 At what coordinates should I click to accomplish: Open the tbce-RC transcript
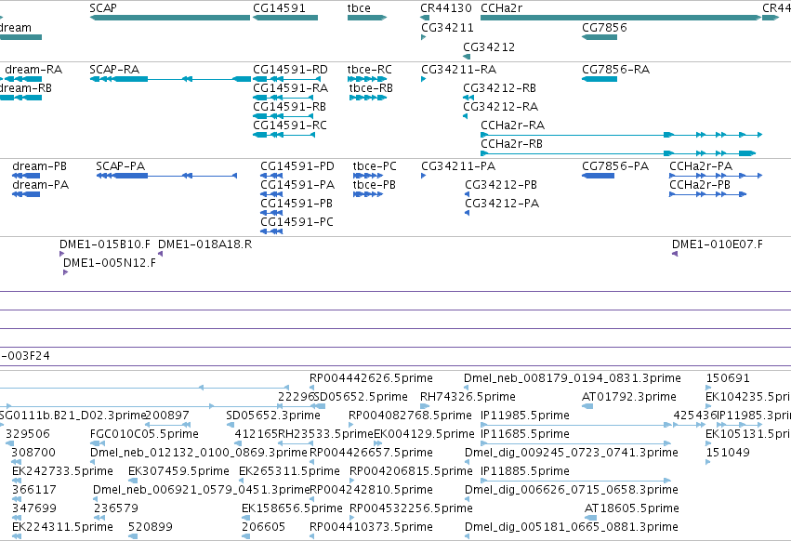(x=367, y=79)
